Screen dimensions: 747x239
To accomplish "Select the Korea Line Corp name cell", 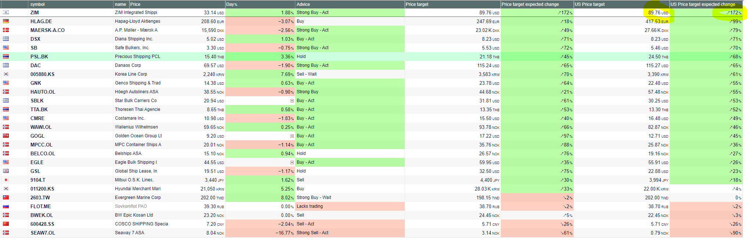I will [131, 74].
